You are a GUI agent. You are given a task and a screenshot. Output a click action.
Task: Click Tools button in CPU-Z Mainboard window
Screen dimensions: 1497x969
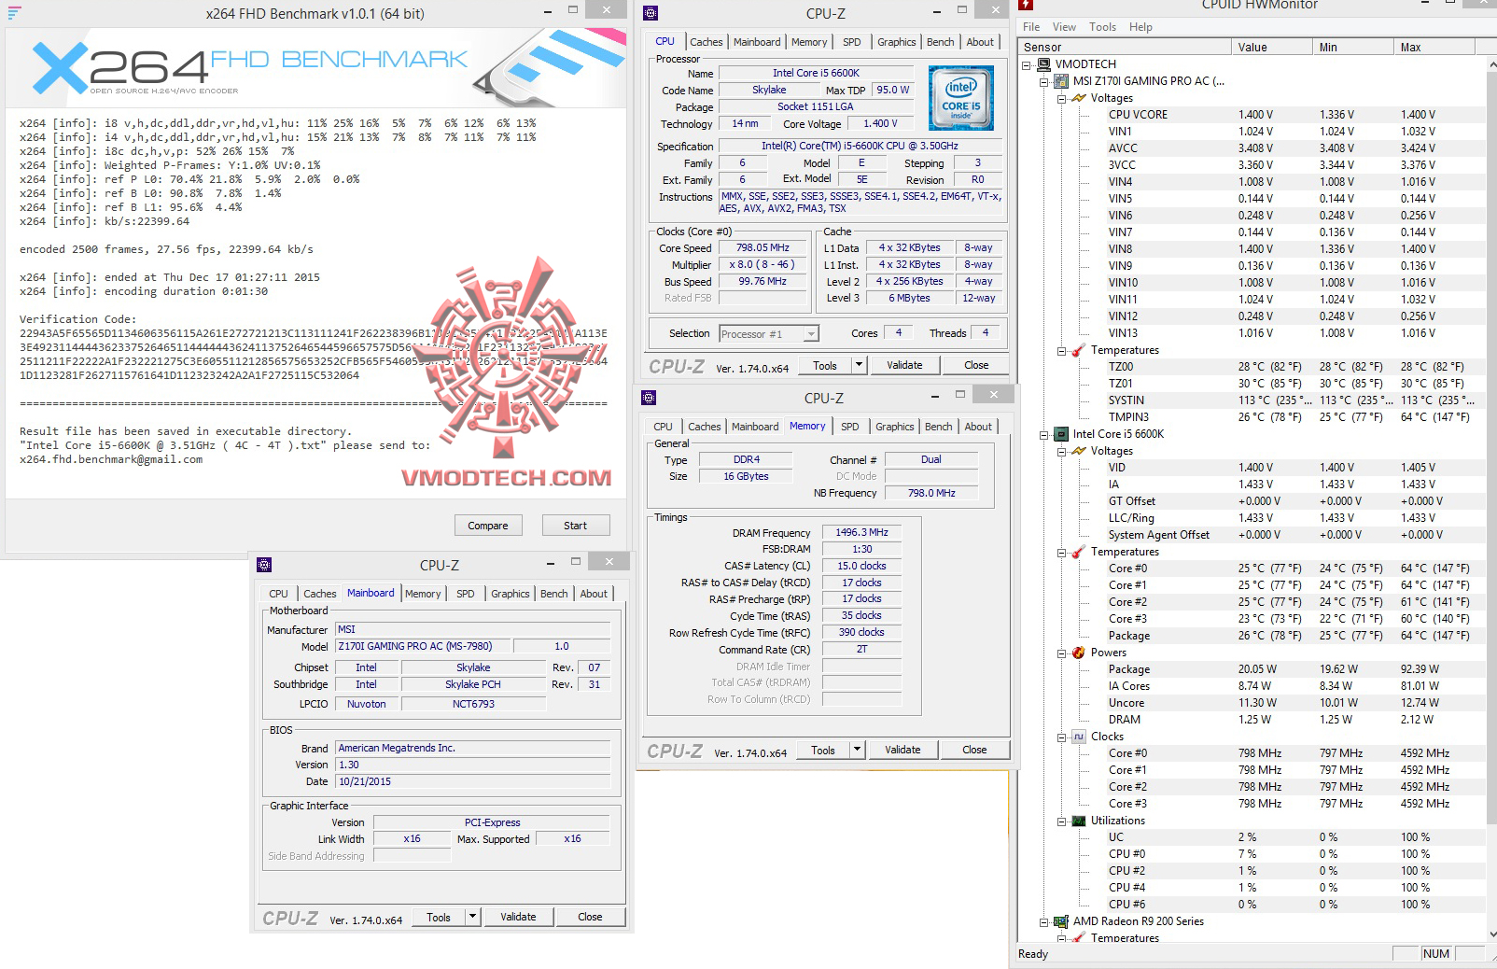coord(439,917)
